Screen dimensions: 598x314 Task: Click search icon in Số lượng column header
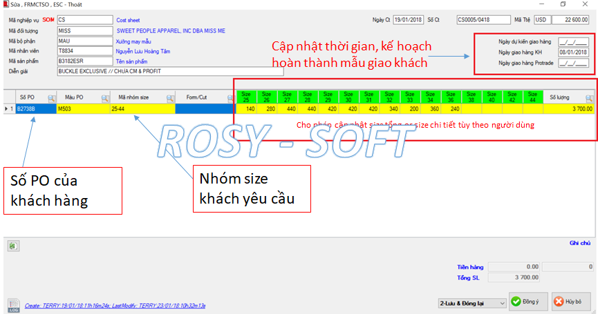point(589,99)
